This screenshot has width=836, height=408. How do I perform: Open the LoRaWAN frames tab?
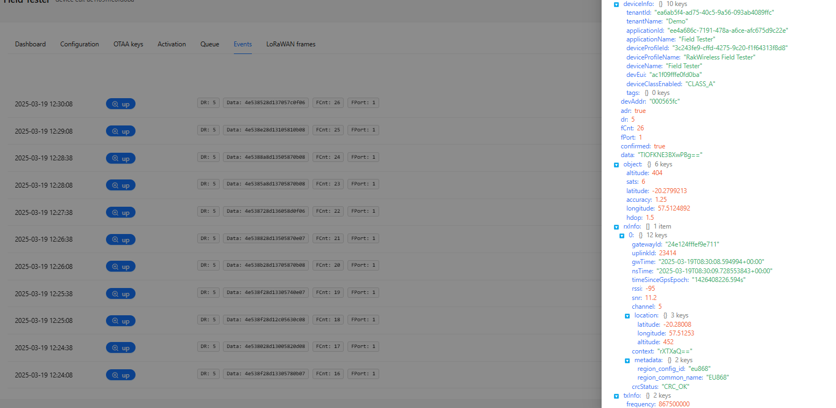[291, 44]
